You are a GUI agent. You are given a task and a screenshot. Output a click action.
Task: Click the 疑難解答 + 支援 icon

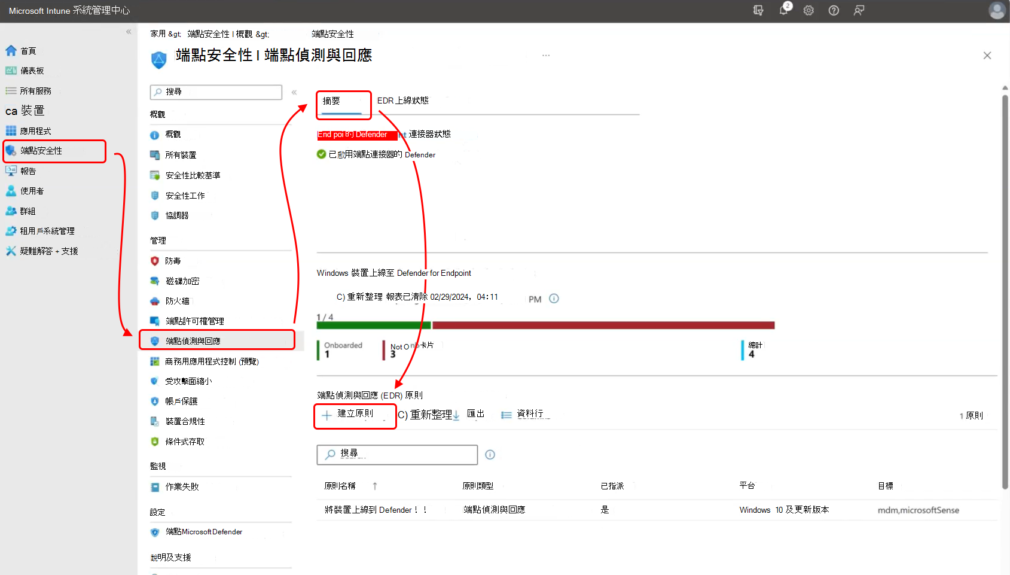coord(11,251)
